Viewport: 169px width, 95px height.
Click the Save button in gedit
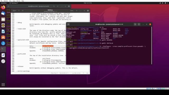pyautogui.click(x=72, y=11)
